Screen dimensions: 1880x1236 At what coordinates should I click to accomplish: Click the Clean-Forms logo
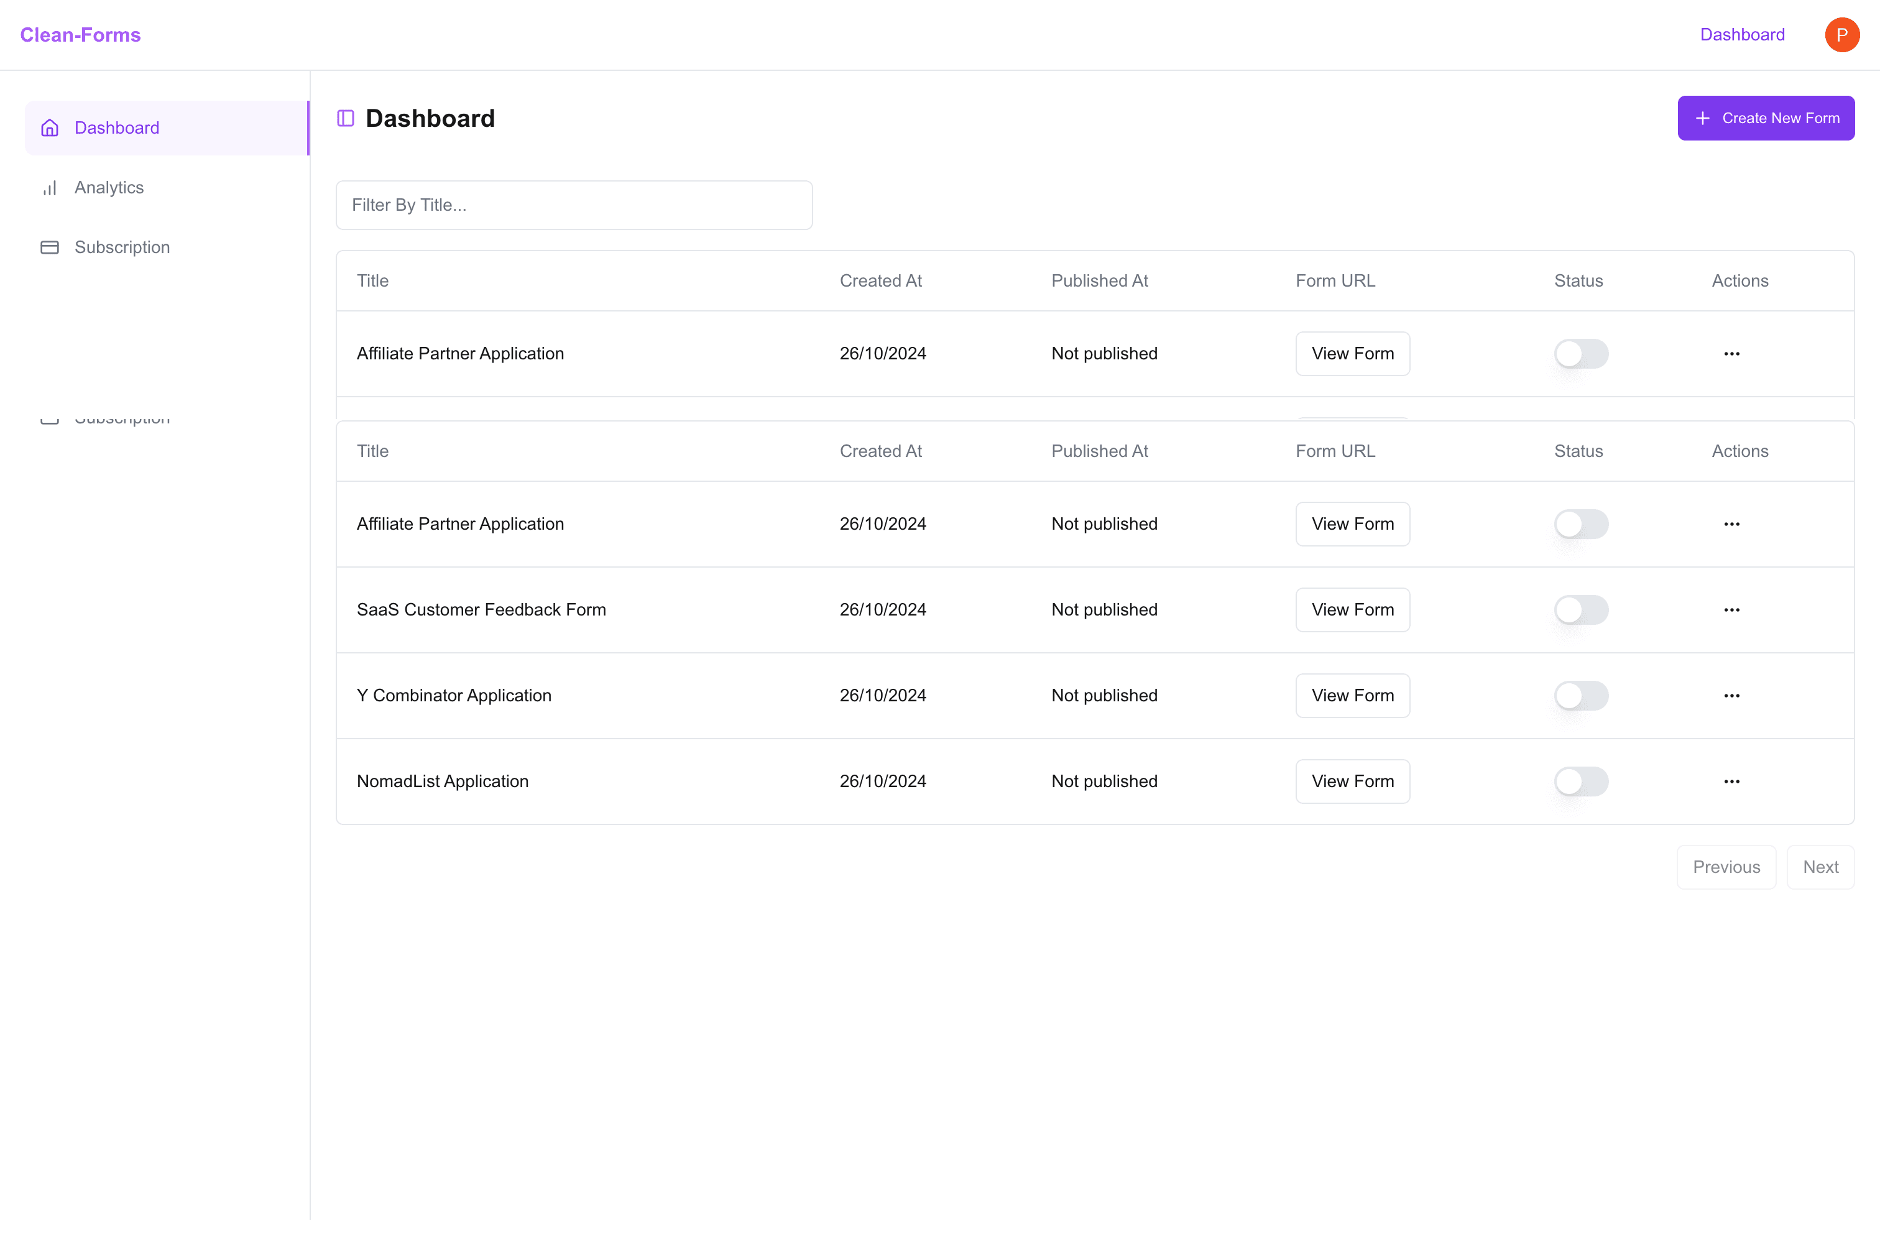(81, 35)
